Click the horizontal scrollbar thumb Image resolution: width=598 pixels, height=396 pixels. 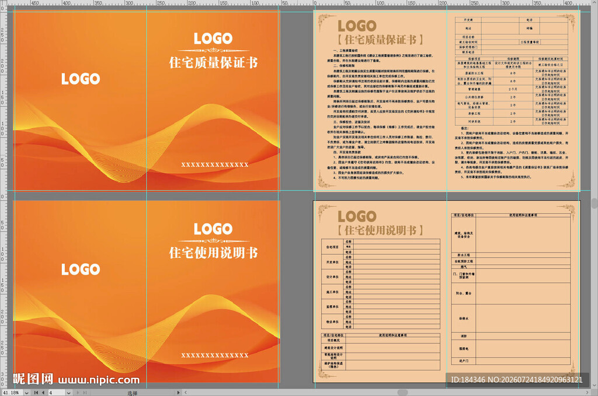point(402,392)
